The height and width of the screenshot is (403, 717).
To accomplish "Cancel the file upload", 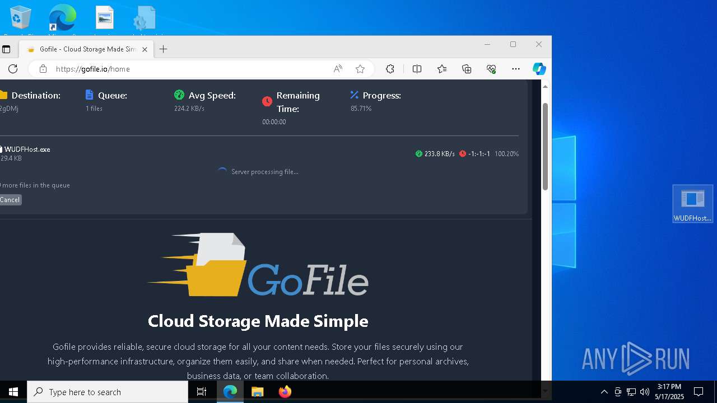I will click(x=10, y=200).
